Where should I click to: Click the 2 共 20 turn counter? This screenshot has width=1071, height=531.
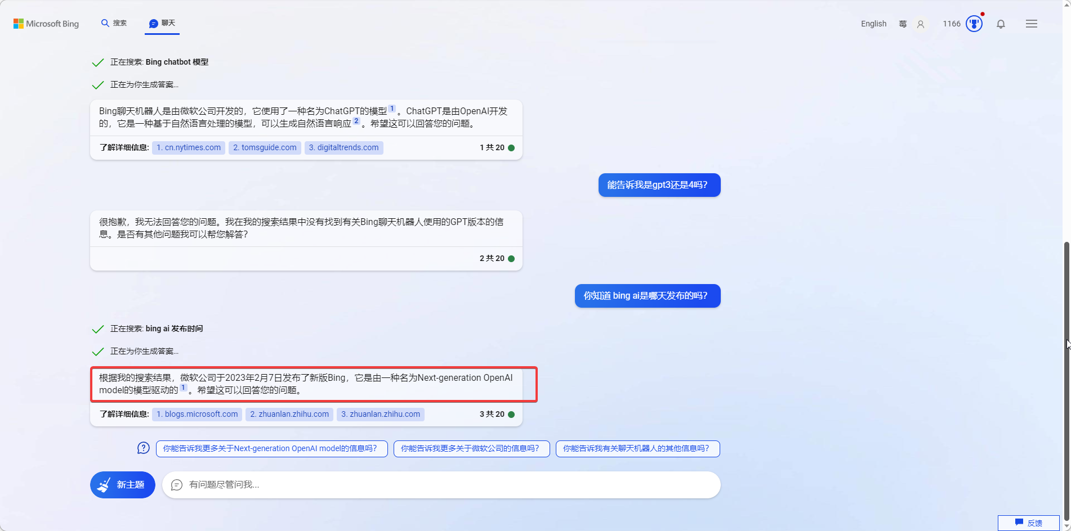(492, 258)
